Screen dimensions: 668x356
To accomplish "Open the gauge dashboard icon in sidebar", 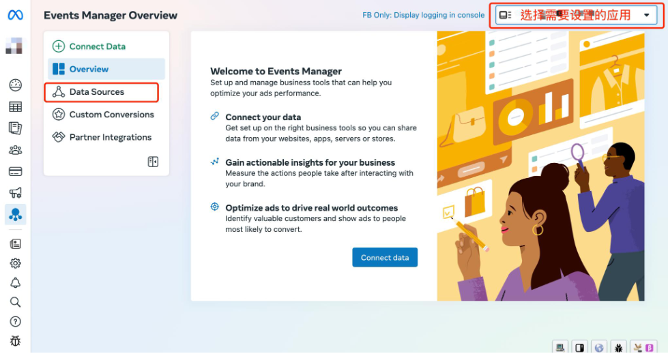I will coord(15,85).
